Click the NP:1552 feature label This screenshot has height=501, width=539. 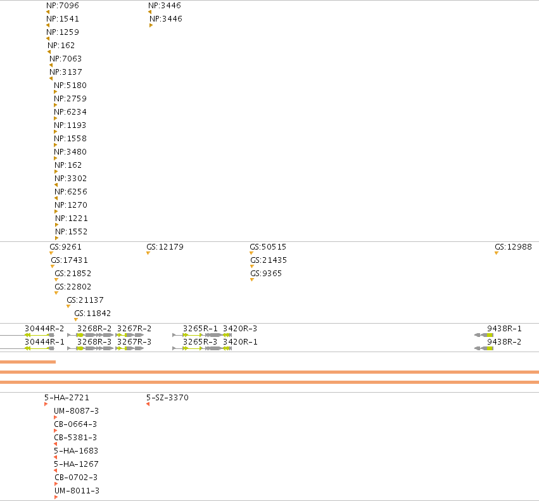click(71, 232)
